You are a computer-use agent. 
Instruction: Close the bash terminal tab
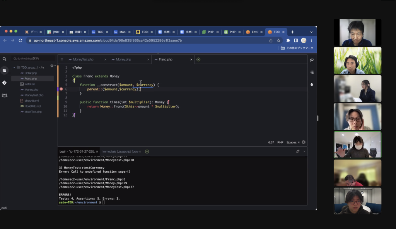tap(97, 152)
